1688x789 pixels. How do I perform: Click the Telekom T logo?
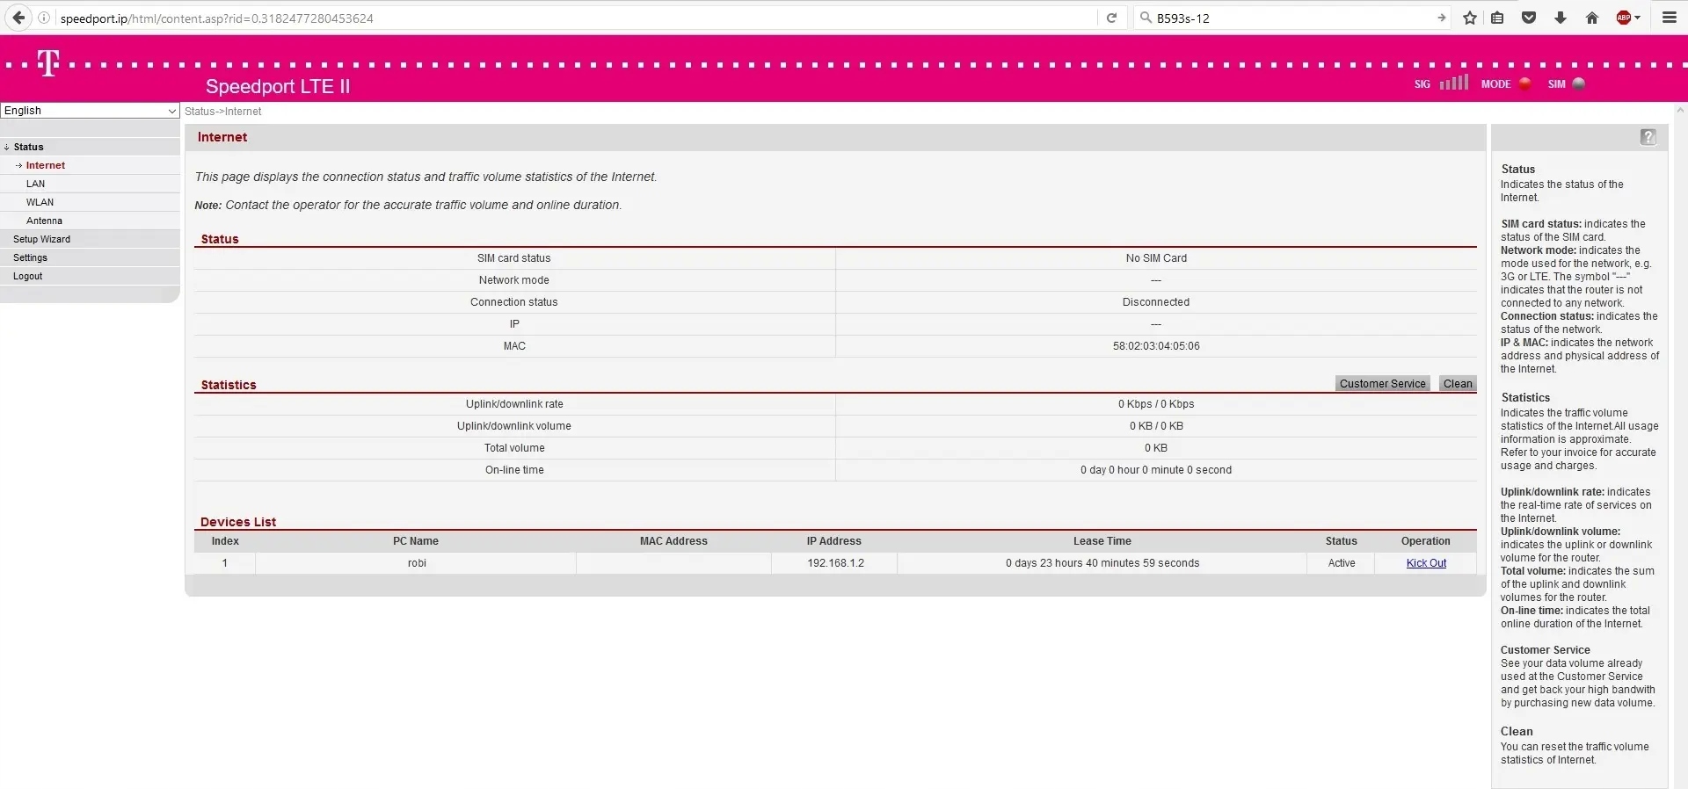(48, 62)
